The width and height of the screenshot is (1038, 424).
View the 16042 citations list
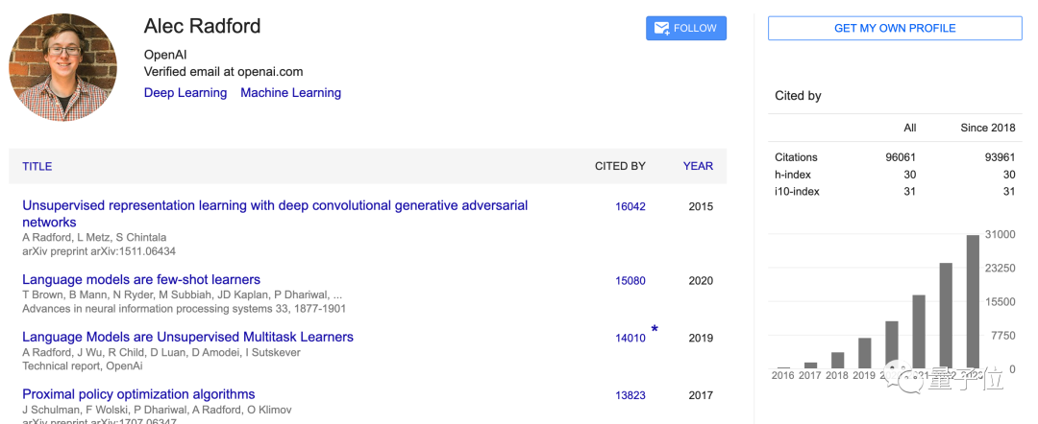(630, 206)
